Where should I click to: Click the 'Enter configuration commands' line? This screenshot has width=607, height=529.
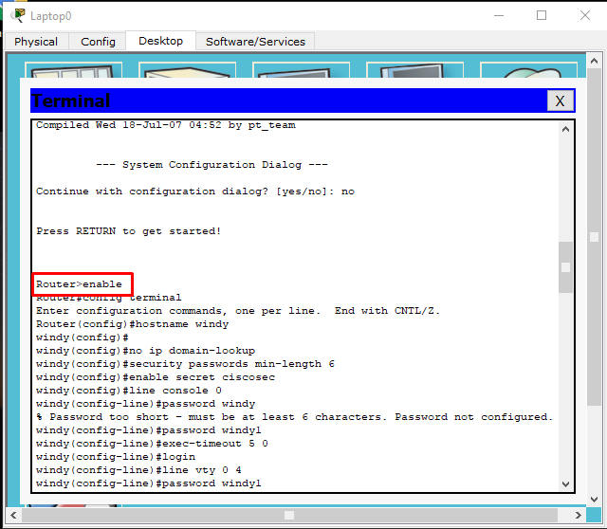tap(238, 311)
